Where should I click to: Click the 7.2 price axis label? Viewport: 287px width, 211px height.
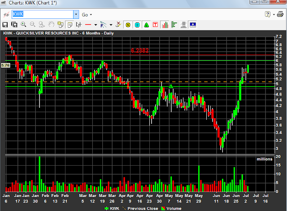(x=279, y=36)
